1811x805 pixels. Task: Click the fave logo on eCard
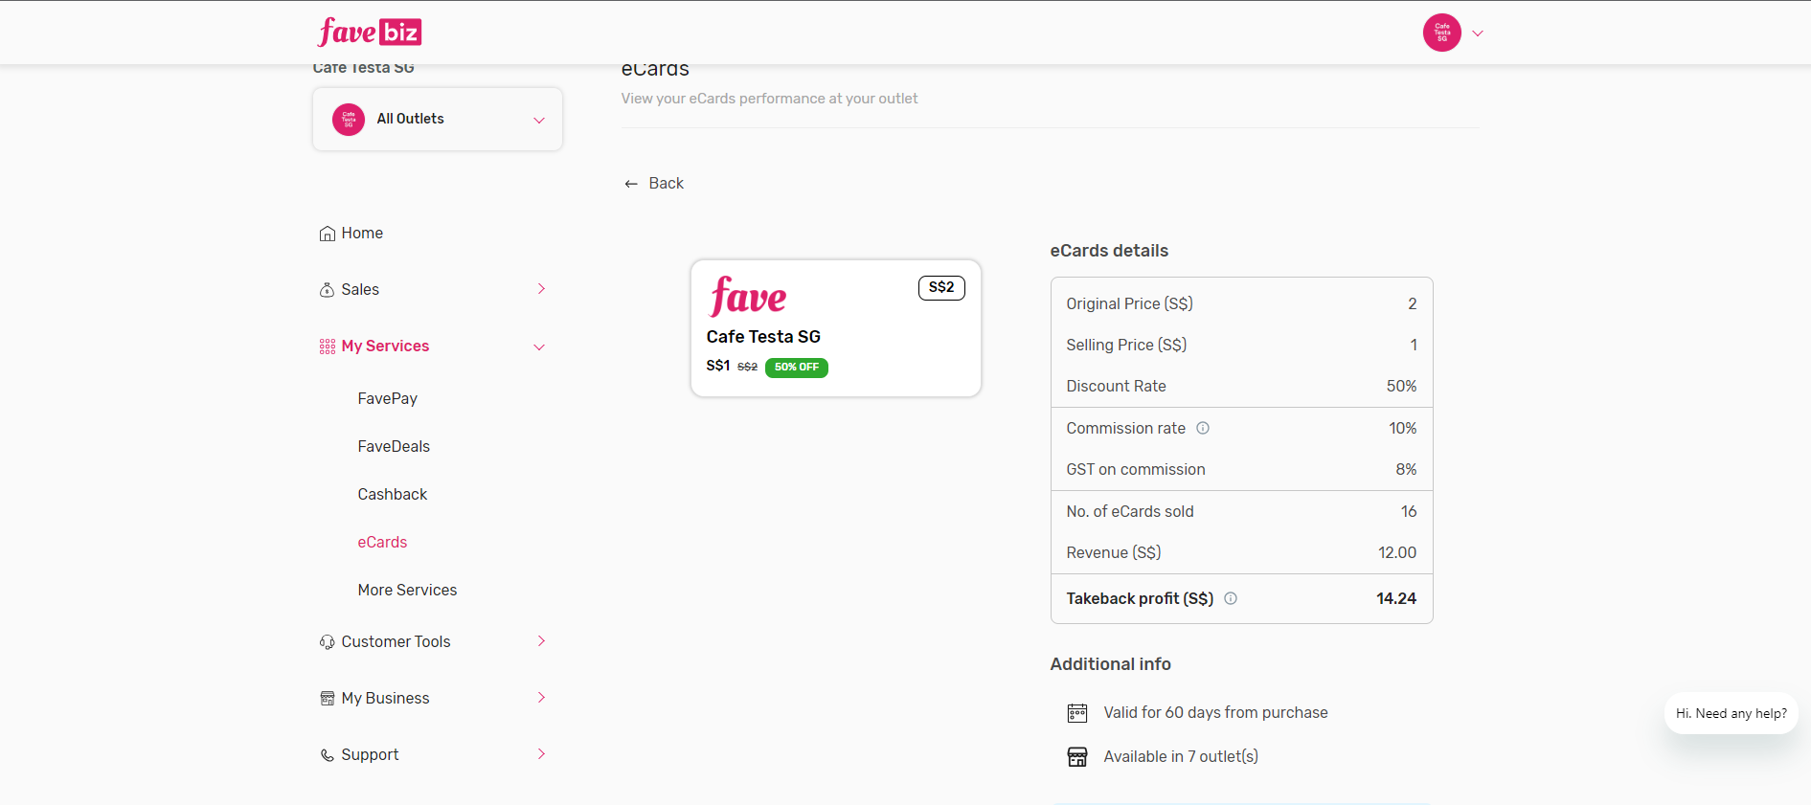[x=748, y=296]
